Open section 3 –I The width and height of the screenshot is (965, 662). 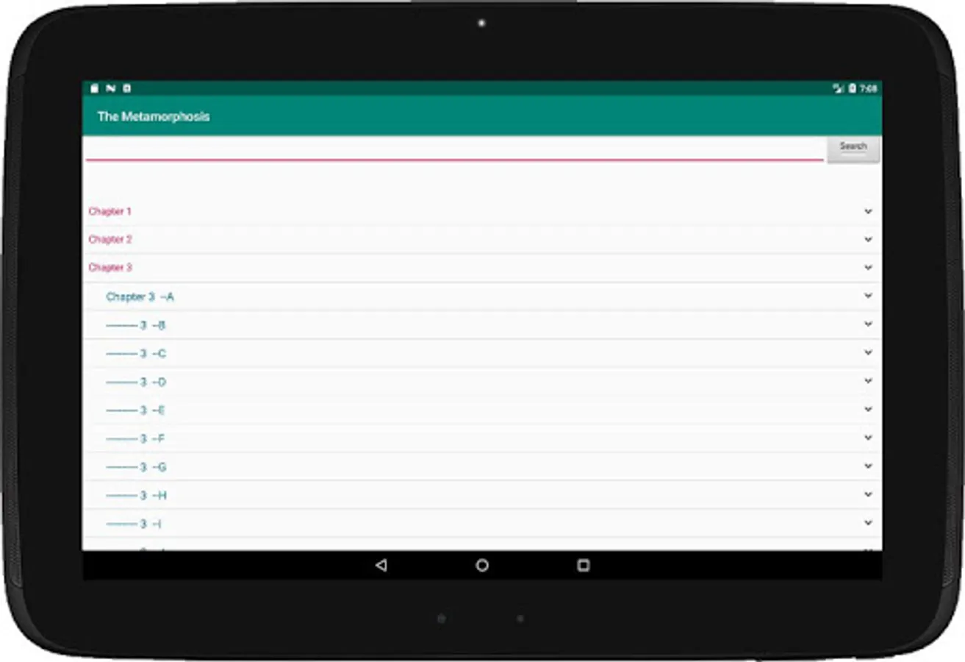(x=482, y=523)
